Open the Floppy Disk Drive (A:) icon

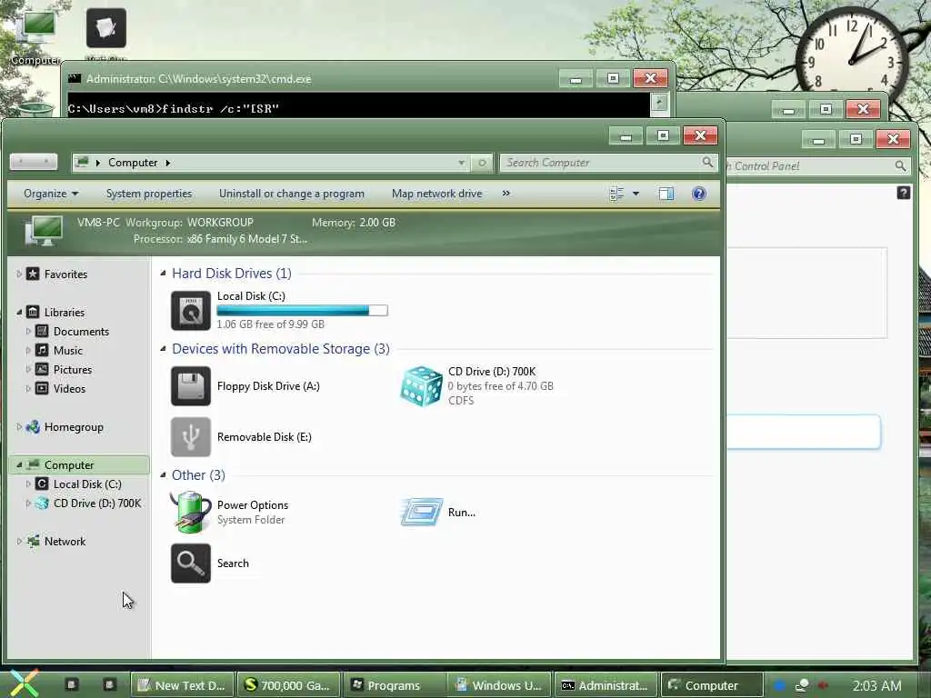191,385
